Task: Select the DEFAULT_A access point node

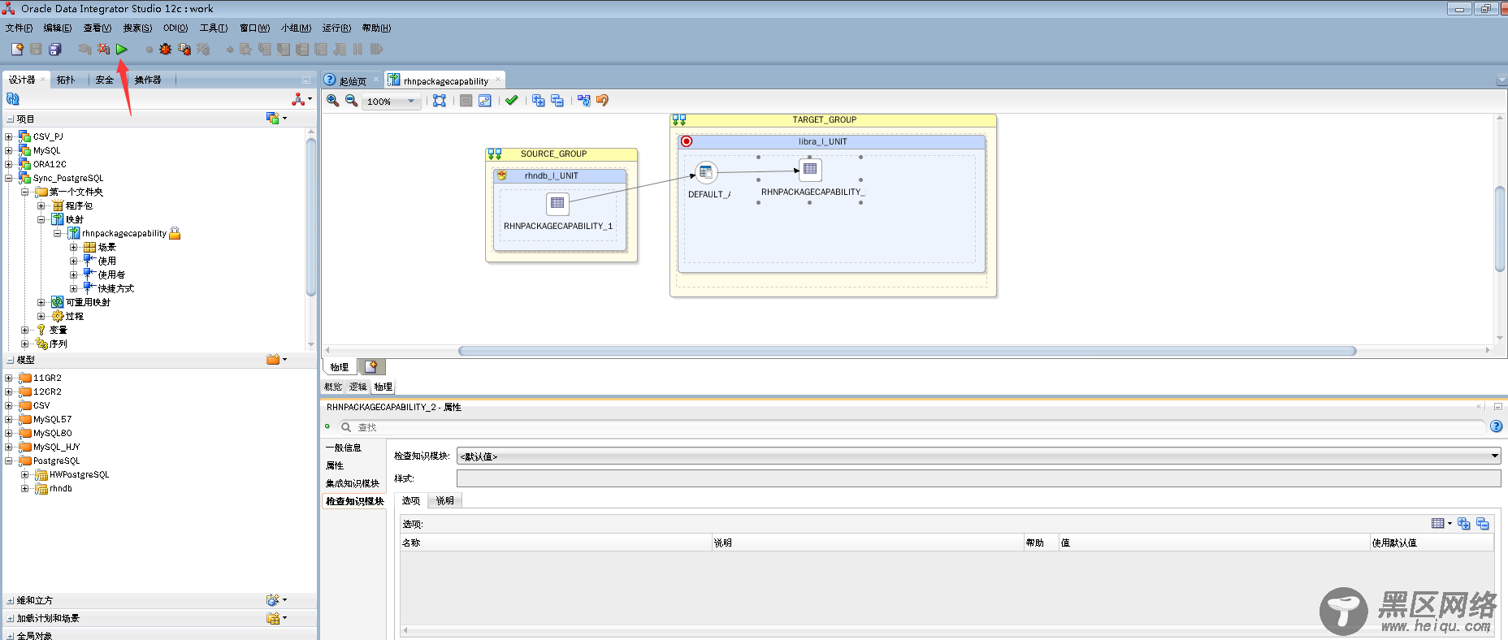Action: [706, 172]
